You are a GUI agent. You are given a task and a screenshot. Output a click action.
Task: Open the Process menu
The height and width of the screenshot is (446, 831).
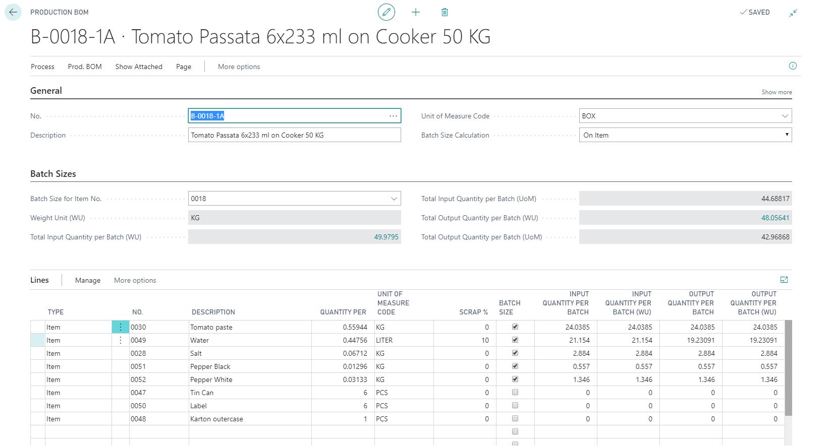[x=42, y=67]
